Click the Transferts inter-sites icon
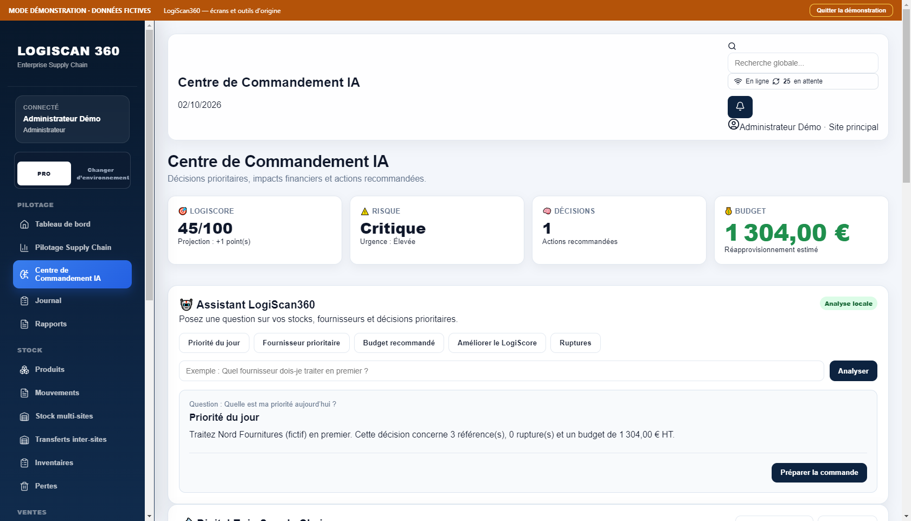 [x=24, y=440]
